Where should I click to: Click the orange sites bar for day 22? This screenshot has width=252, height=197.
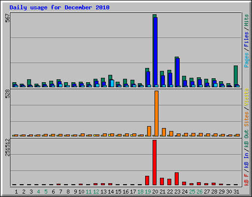pyautogui.click(x=171, y=133)
